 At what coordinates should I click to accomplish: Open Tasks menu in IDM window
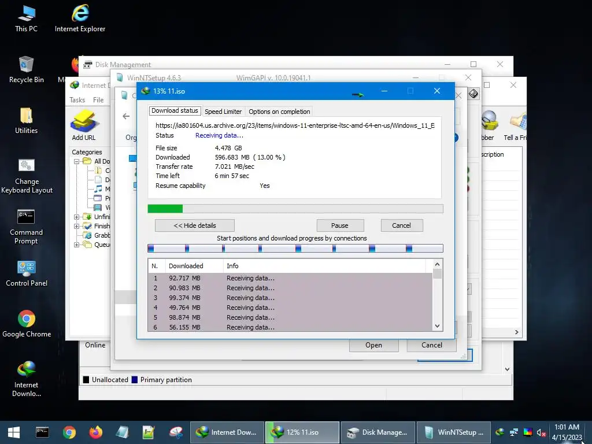coord(77,100)
